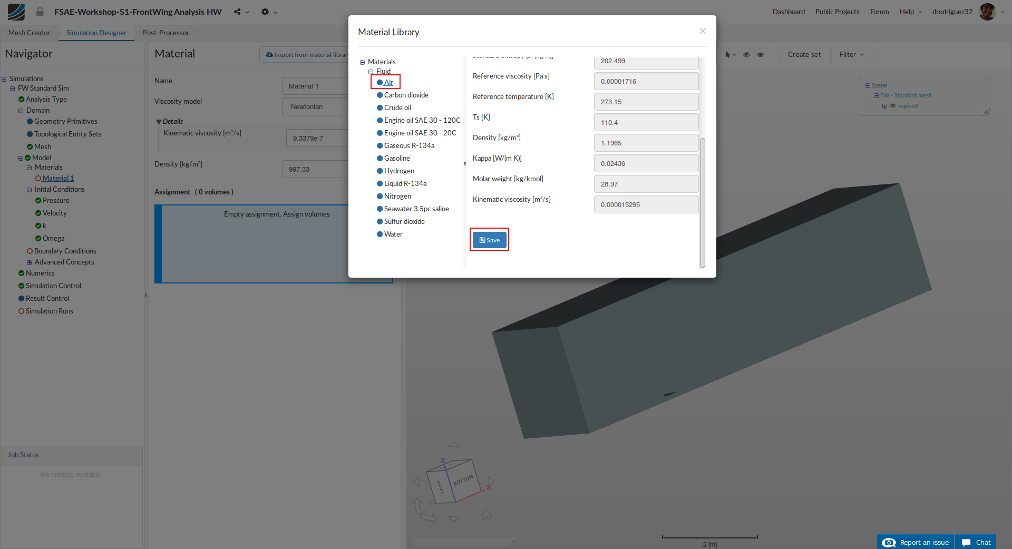Click the curved roll-view arrow icon

[424, 511]
